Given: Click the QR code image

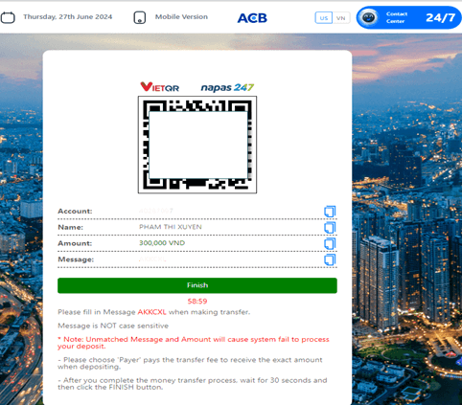Looking at the screenshot, I should click(x=197, y=145).
